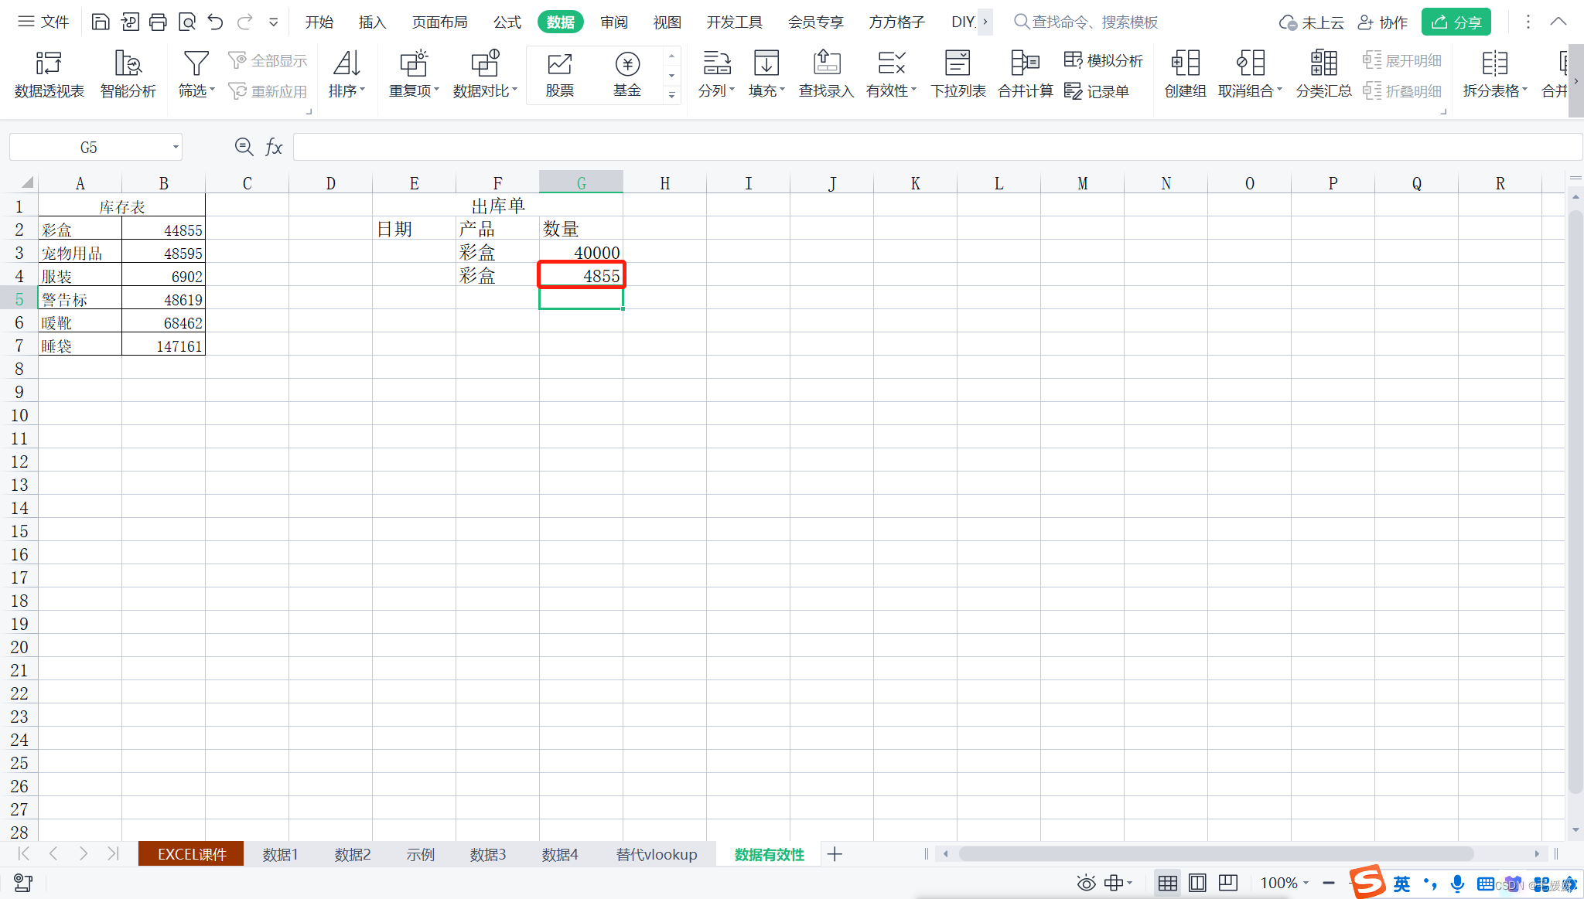
Task: Open the 开发工具 Developer tab
Action: point(734,22)
